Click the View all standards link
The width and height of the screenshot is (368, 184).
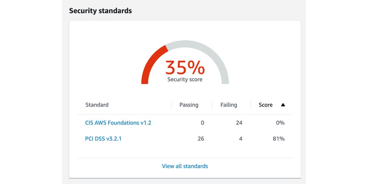[x=185, y=166]
